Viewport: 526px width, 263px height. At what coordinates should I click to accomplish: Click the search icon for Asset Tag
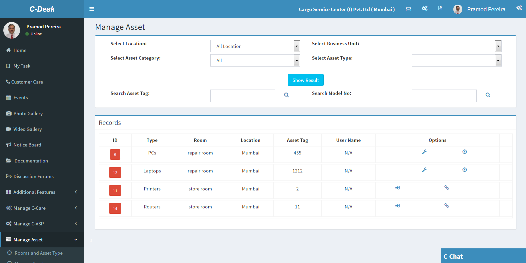point(286,95)
